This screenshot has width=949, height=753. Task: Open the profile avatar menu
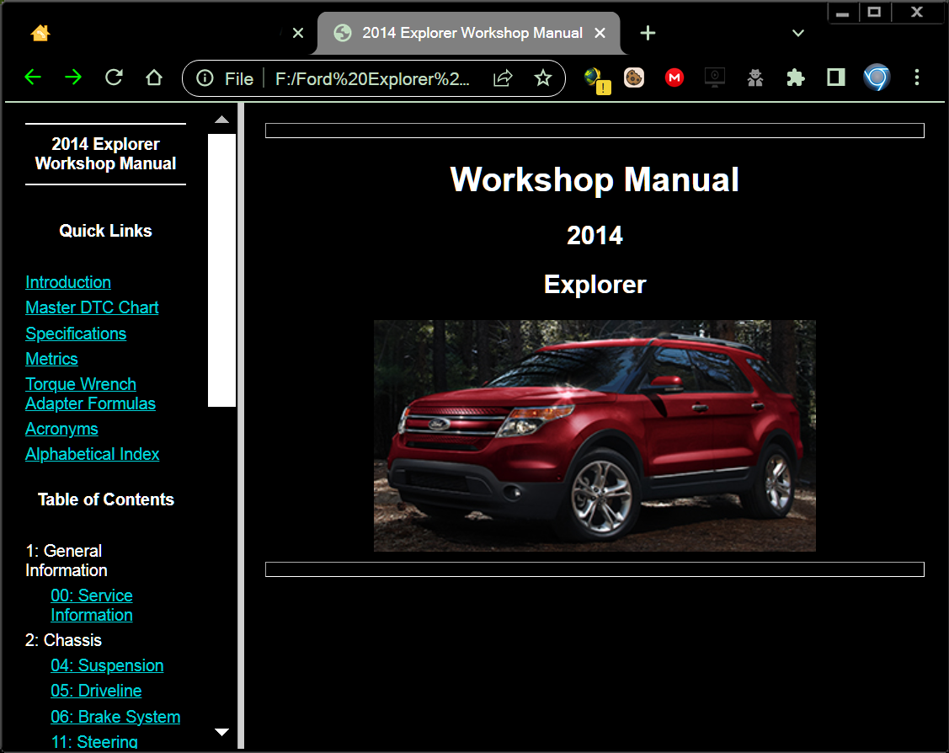point(877,77)
